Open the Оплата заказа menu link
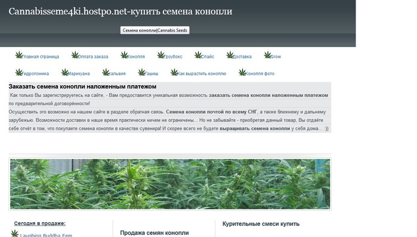The width and height of the screenshot is (417, 237). pyautogui.click(x=93, y=57)
